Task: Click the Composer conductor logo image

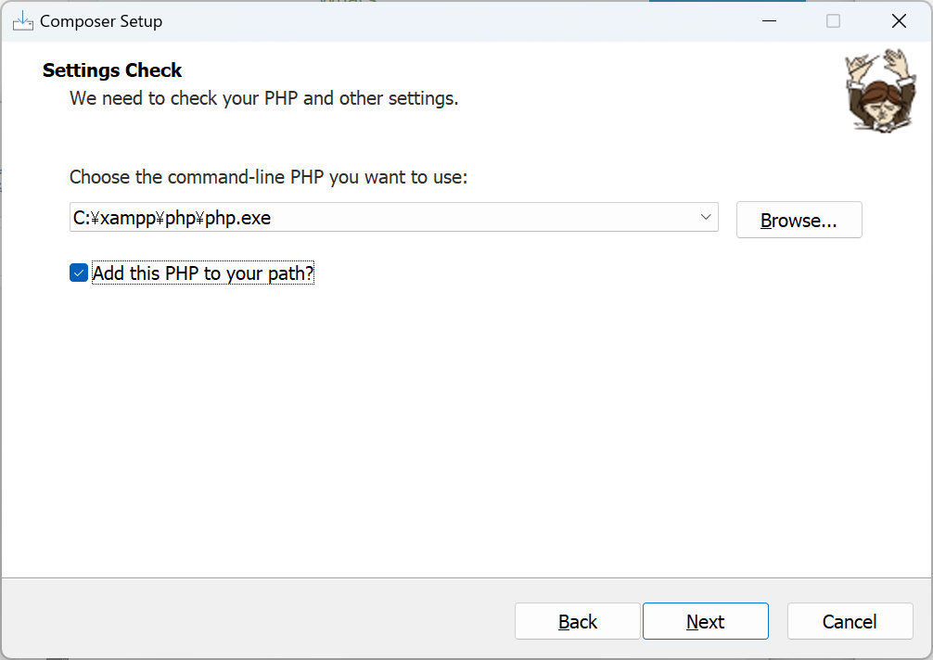Action: click(x=881, y=91)
